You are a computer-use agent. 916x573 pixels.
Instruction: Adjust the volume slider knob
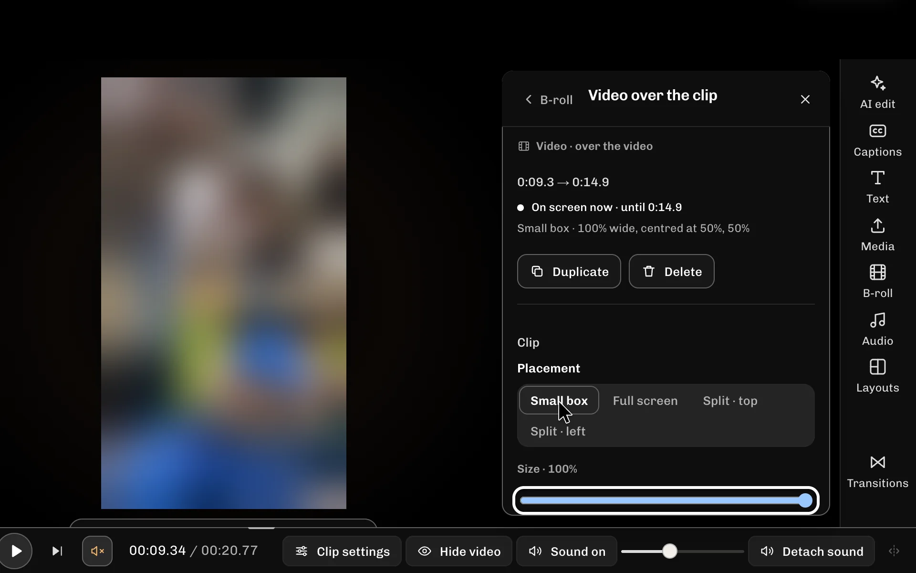(x=670, y=551)
